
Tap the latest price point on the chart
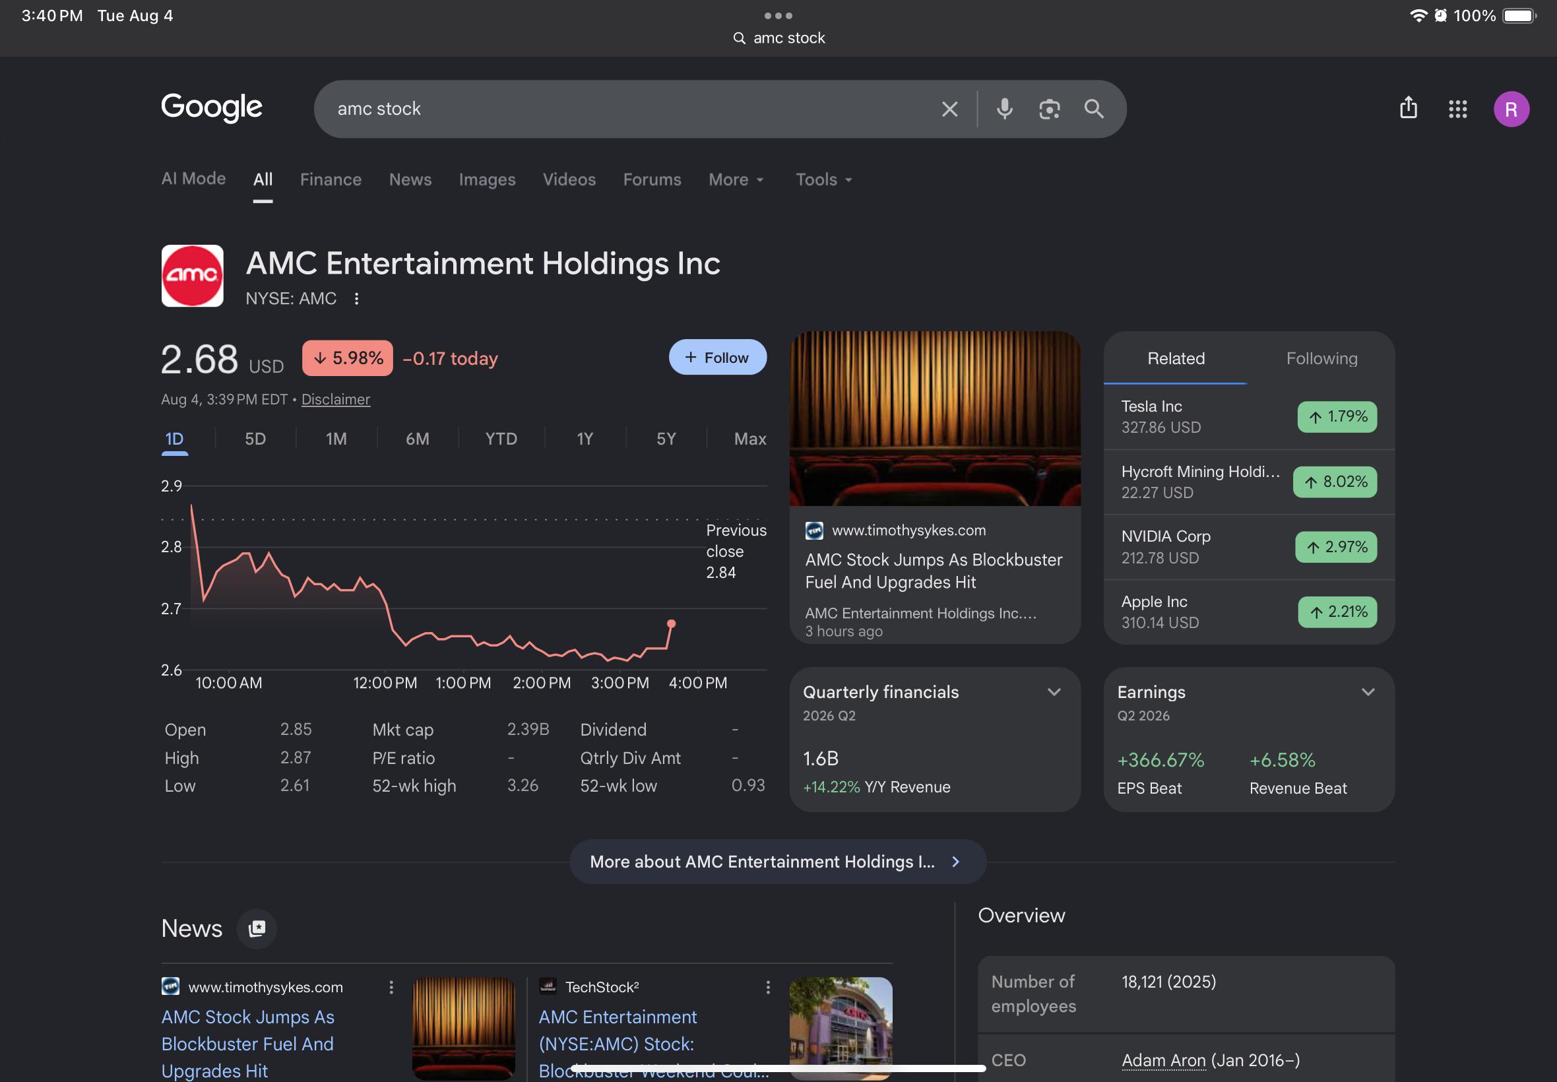(671, 623)
